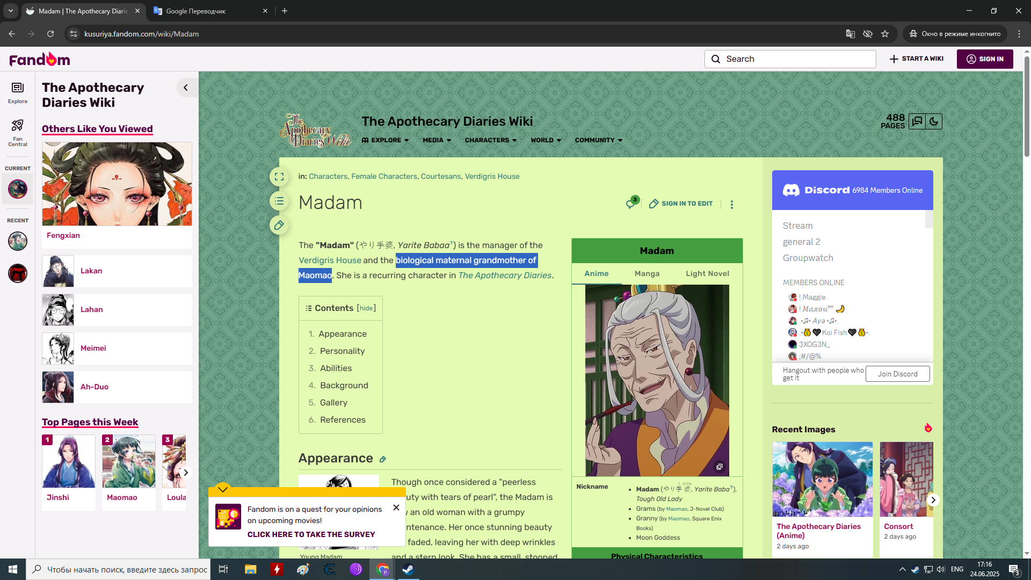Show next Top Pages carousel arrow
The width and height of the screenshot is (1031, 580).
click(186, 473)
